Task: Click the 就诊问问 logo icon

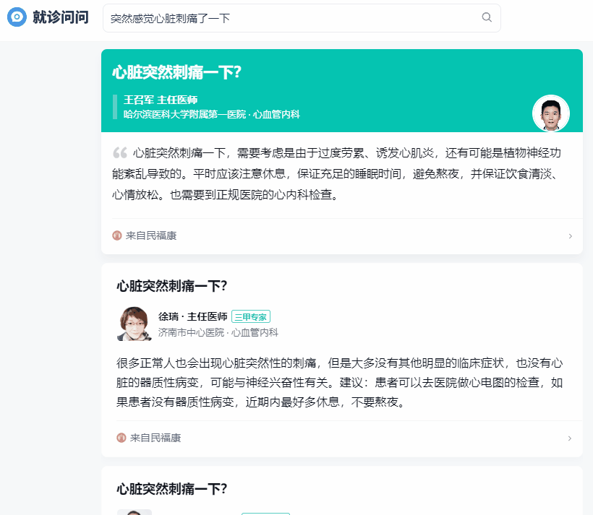Action: coord(17,17)
